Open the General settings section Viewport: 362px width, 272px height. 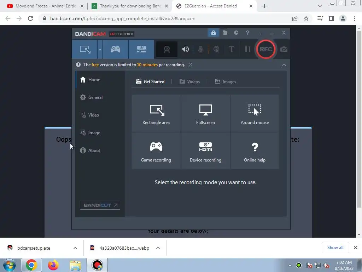[100, 97]
